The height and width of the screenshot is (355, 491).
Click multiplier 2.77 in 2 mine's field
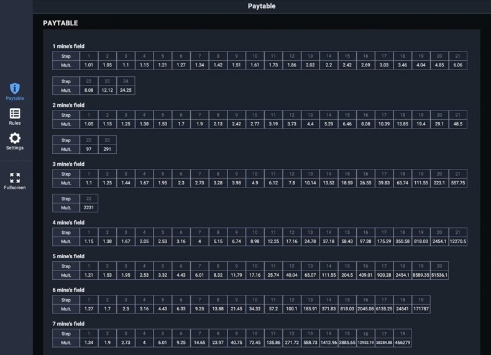point(255,124)
